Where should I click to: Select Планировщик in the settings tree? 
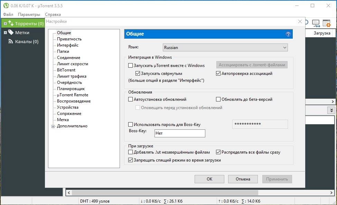71,89
